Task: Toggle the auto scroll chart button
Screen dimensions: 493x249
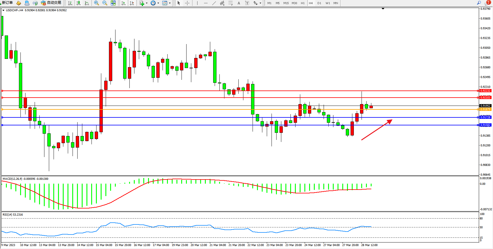Action: pyautogui.click(x=123, y=3)
